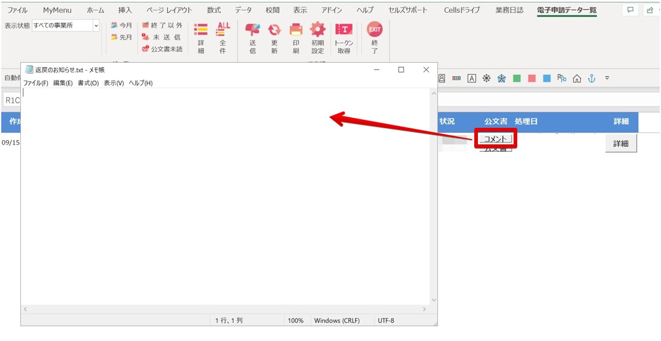Click Notepad horizontal scrollbar left arrow

[x=26, y=309]
